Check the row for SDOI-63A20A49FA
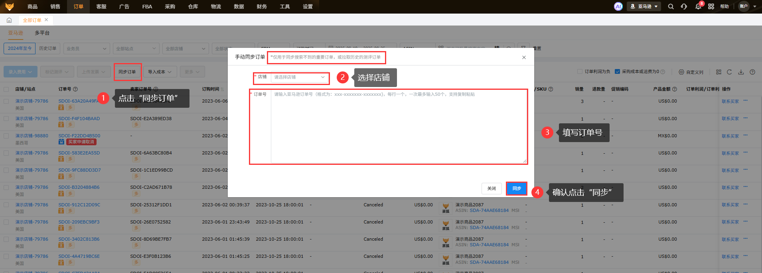Screen dimensions: 762x273 [x=6, y=101]
